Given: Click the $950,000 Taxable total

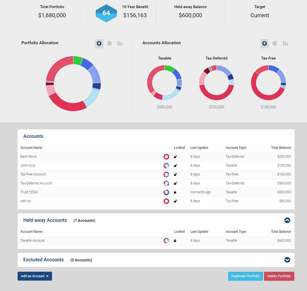Looking at the screenshot, I should click(x=164, y=107).
